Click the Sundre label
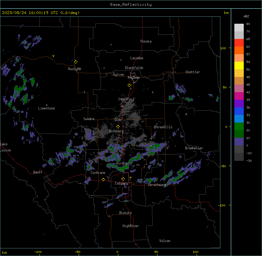Screen dimensions: 262x256 point(89,119)
